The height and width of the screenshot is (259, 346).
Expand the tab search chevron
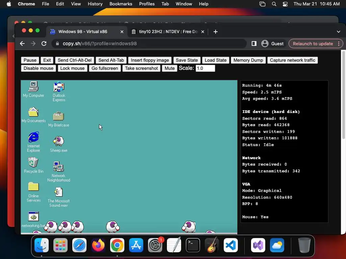coord(338,32)
